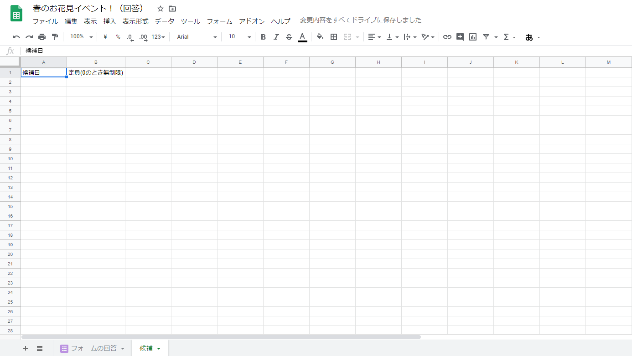Toggle strikethrough formatting
The height and width of the screenshot is (356, 632).
pos(289,37)
